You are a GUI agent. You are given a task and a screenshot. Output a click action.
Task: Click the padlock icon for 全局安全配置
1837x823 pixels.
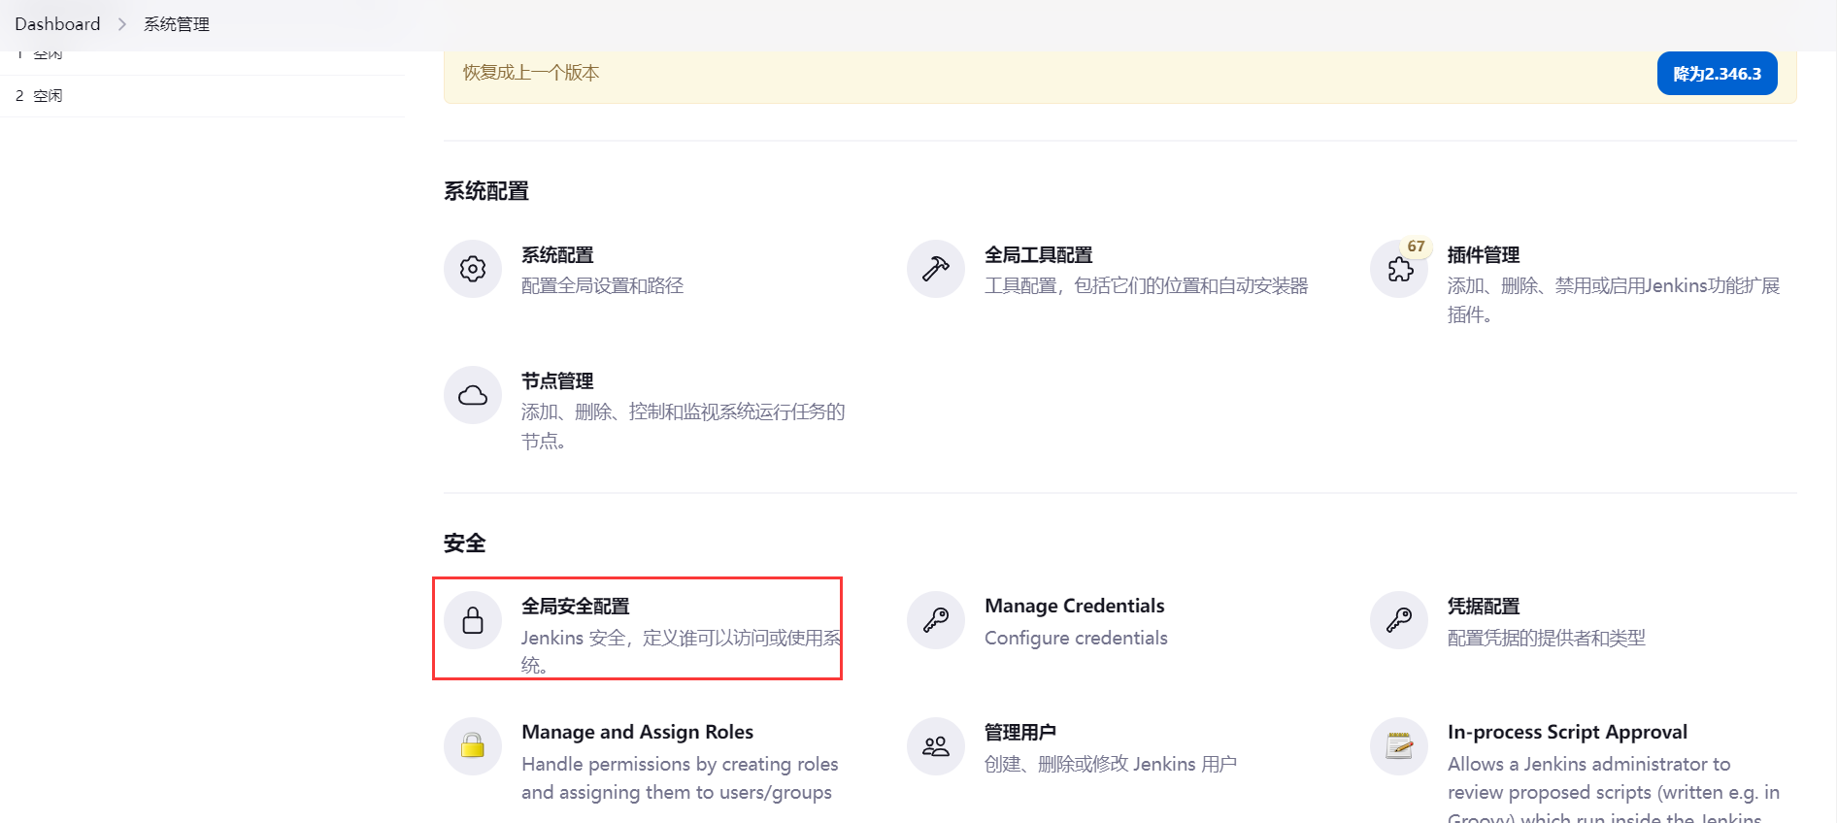click(473, 620)
